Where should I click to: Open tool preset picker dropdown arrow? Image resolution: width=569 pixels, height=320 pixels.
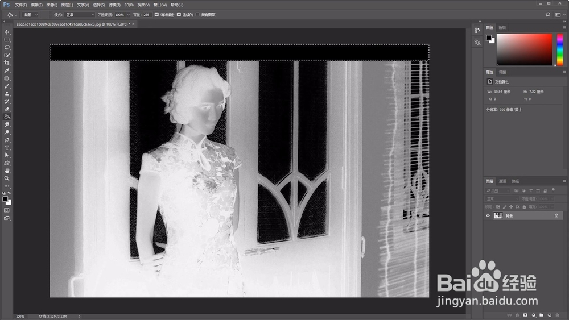click(x=15, y=15)
